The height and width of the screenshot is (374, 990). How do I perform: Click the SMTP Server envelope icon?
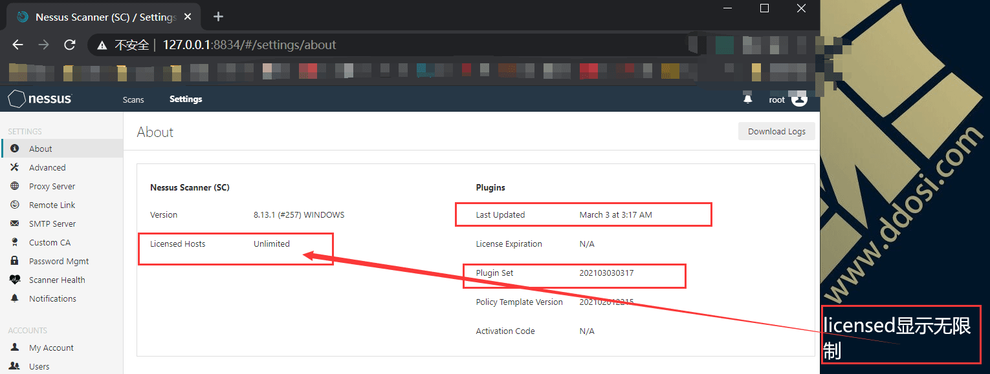click(x=15, y=223)
